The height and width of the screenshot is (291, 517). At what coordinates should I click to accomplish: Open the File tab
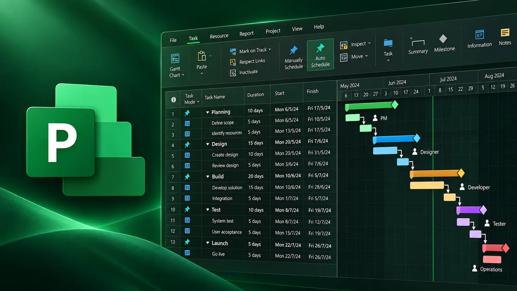click(173, 40)
